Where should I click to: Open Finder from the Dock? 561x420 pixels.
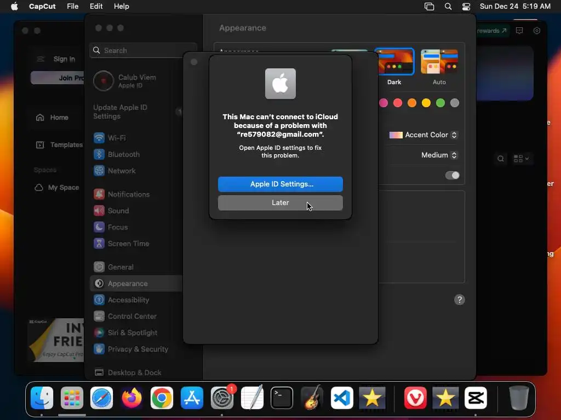pos(42,398)
